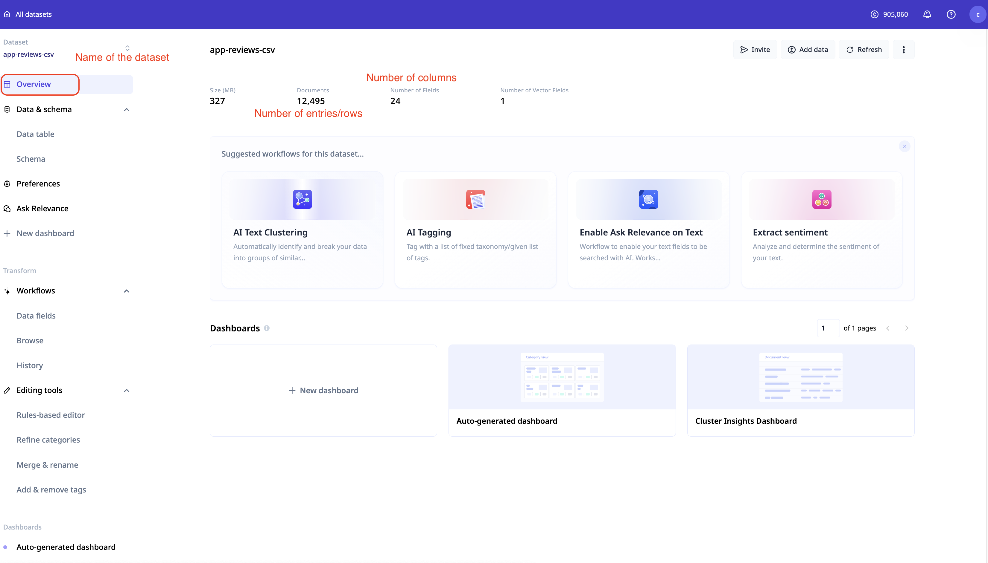Open the Cluster Insights Dashboard thumbnail
The image size is (988, 563).
coord(801,377)
